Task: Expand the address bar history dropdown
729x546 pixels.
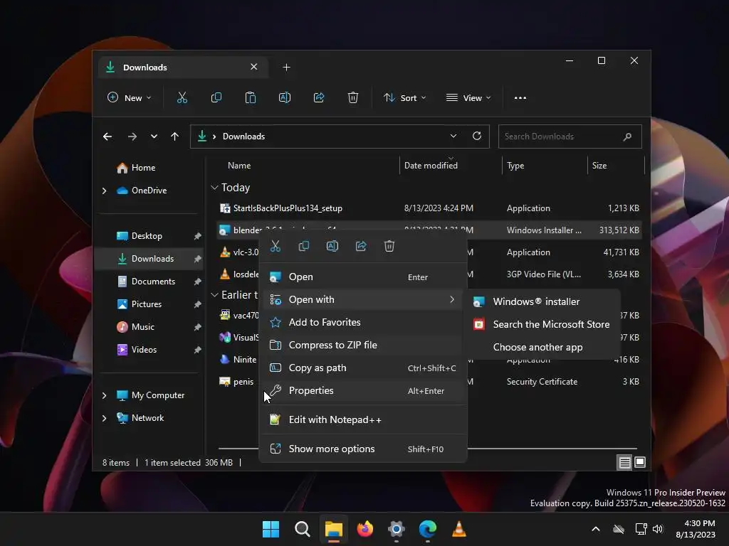Action: point(453,136)
